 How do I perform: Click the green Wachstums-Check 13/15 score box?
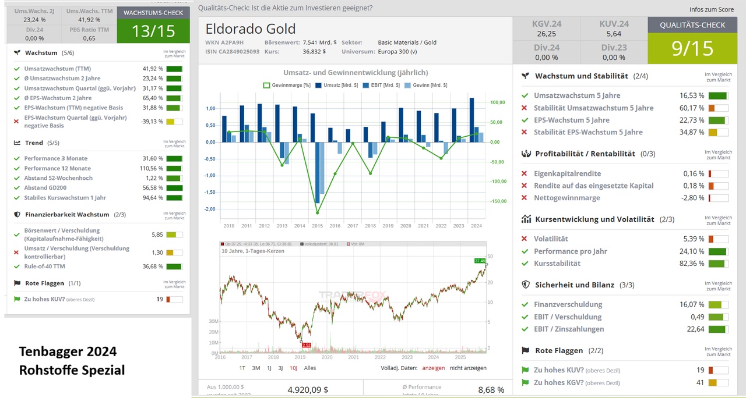click(153, 31)
